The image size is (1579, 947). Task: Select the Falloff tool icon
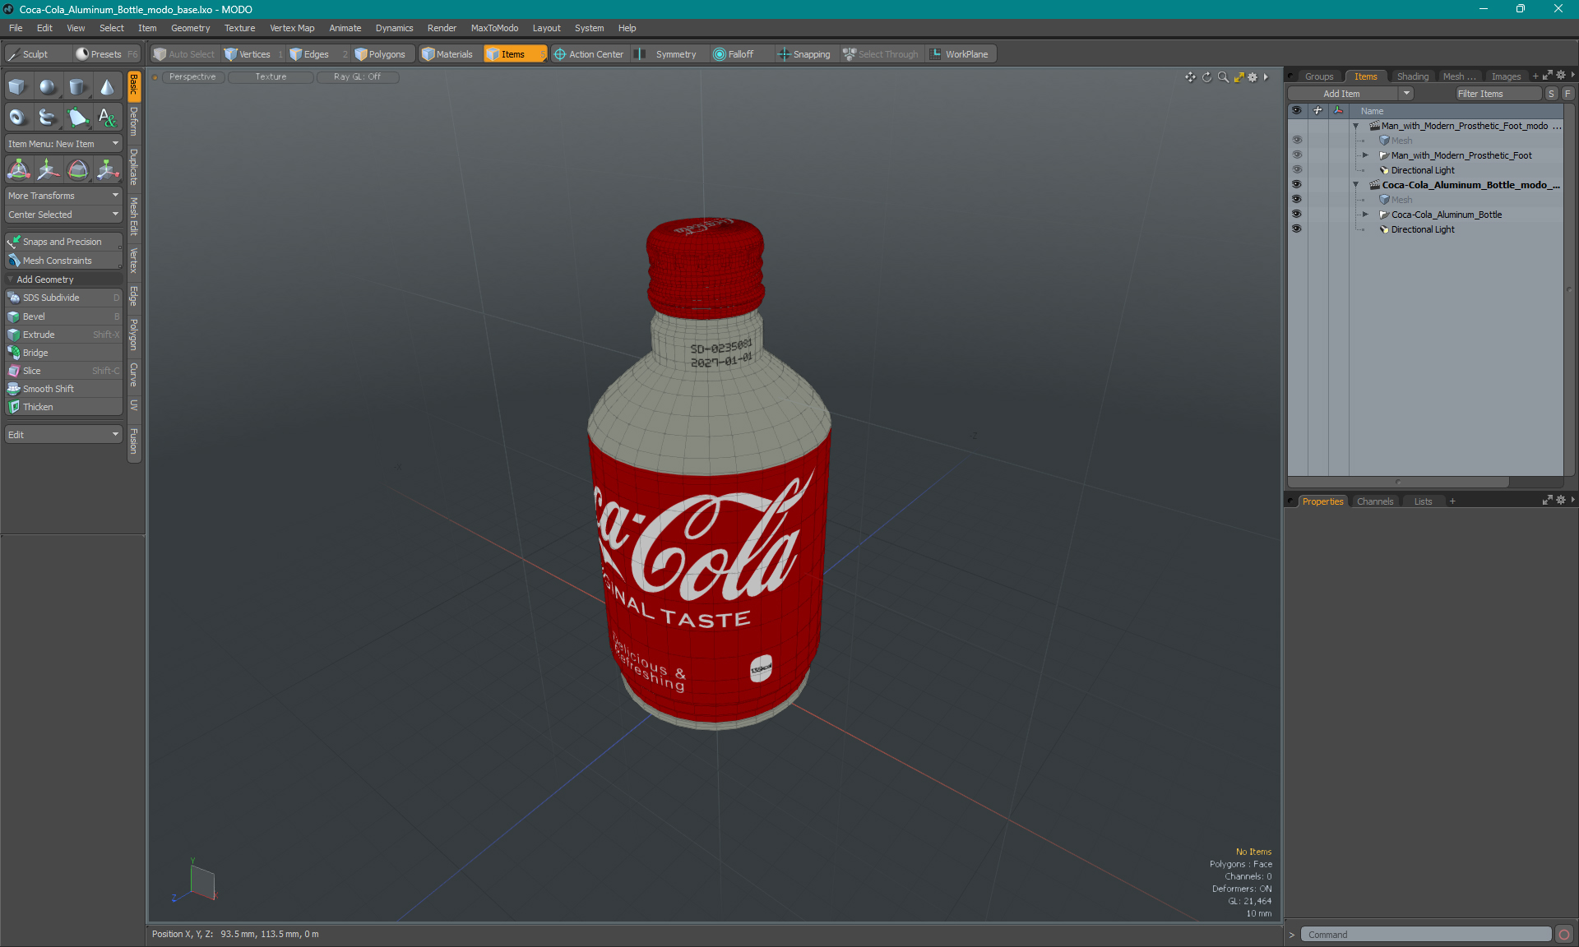(720, 53)
